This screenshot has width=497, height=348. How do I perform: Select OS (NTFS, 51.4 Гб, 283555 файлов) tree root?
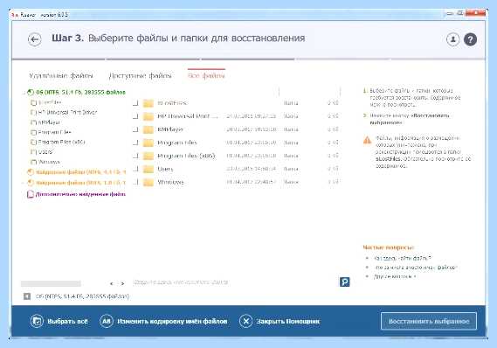81,93
